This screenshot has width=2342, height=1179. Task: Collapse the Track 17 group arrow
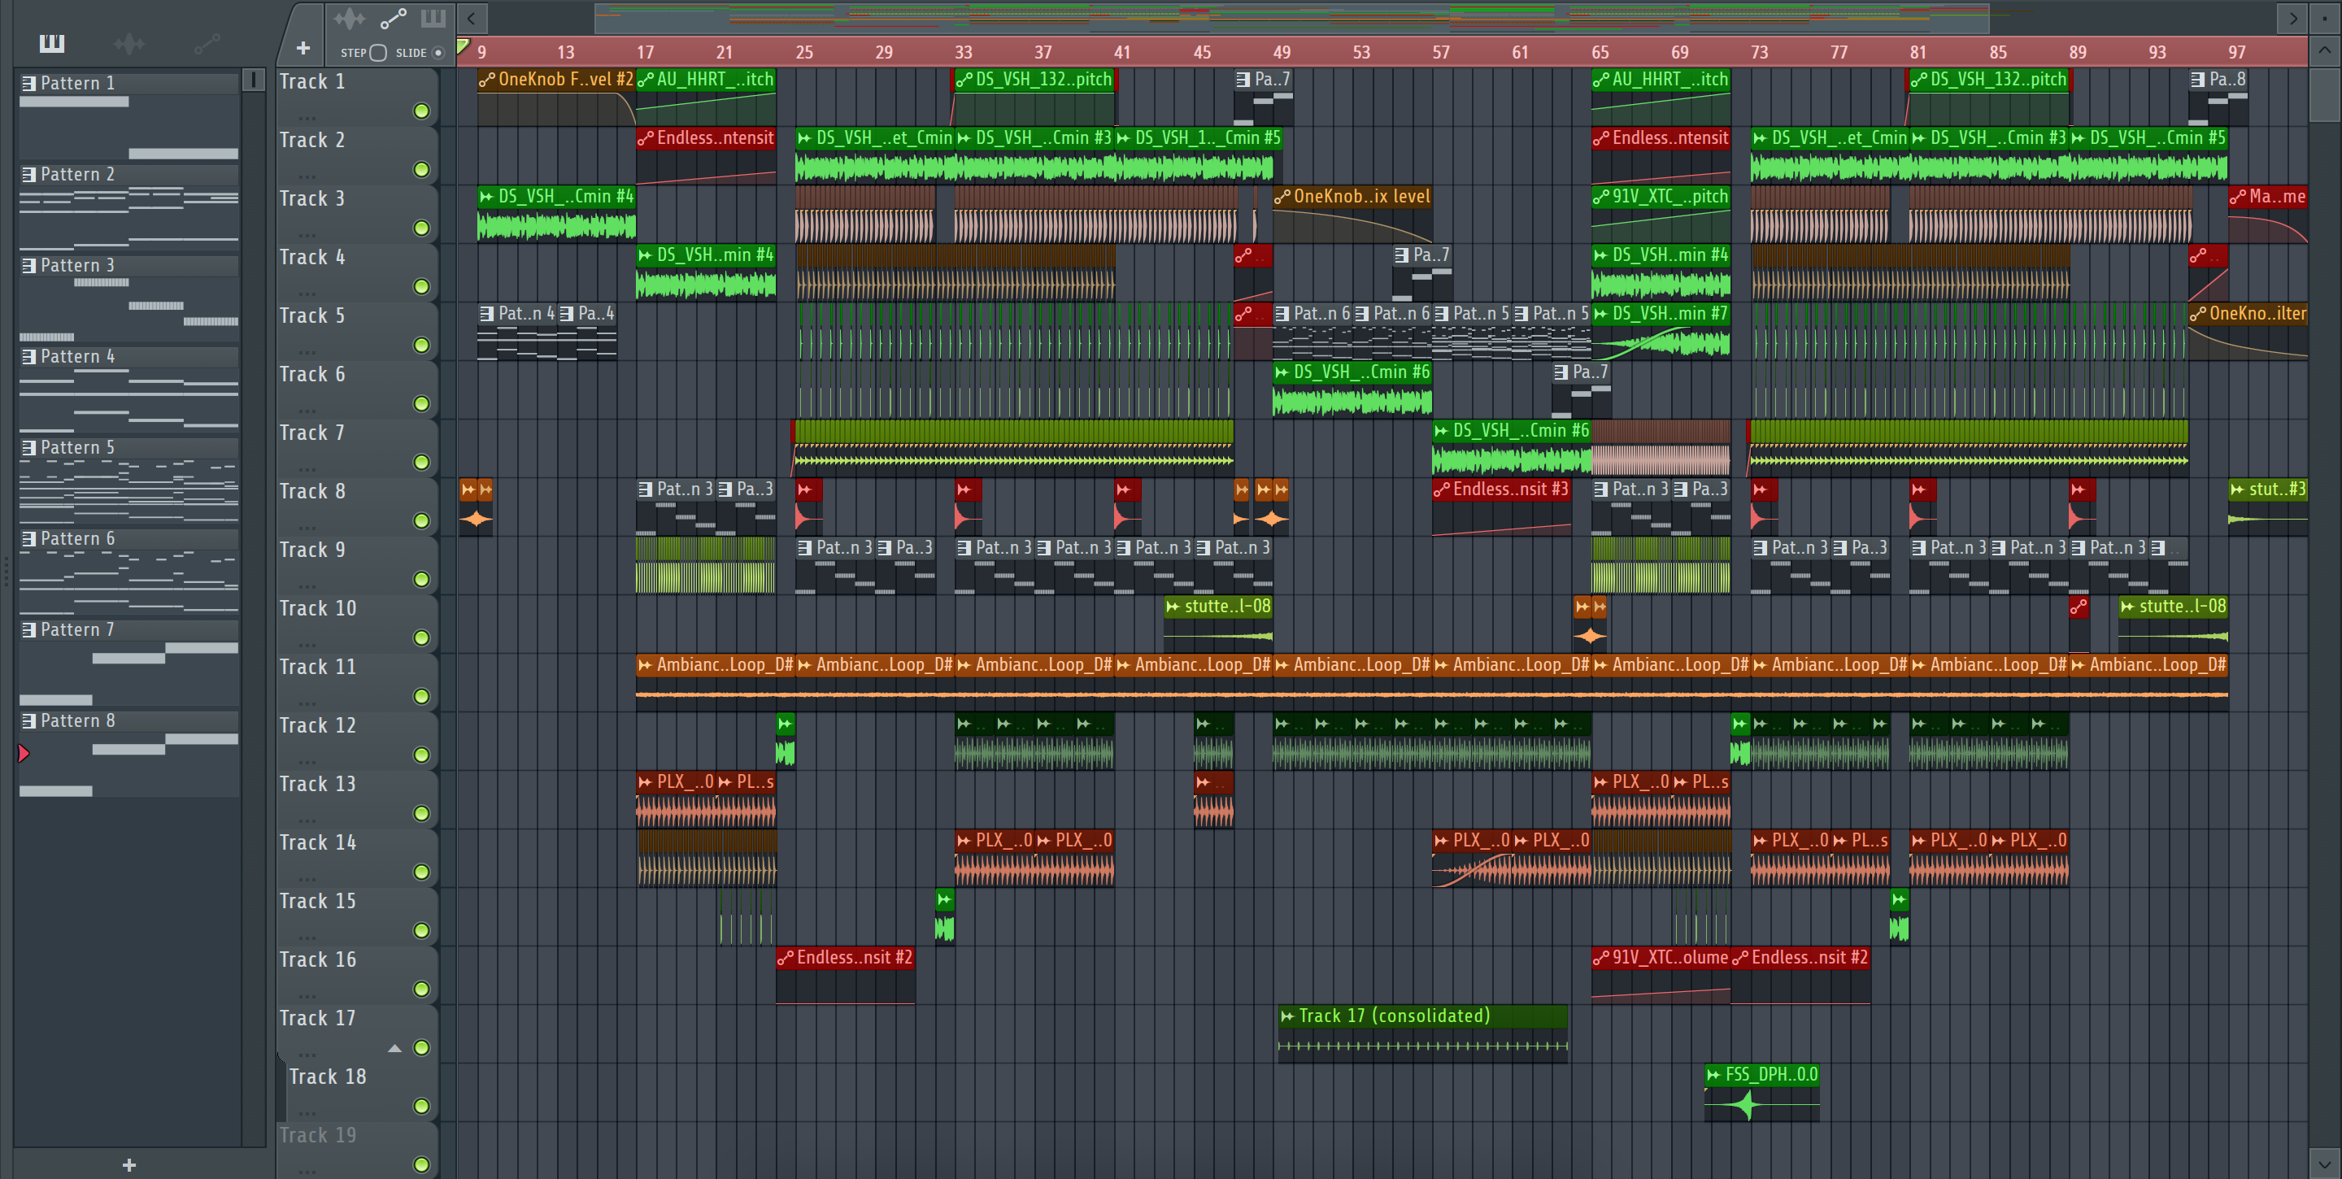click(x=394, y=1048)
